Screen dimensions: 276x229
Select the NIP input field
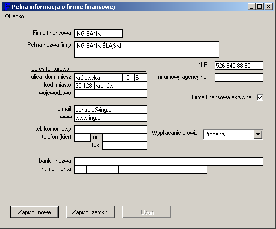(239, 65)
